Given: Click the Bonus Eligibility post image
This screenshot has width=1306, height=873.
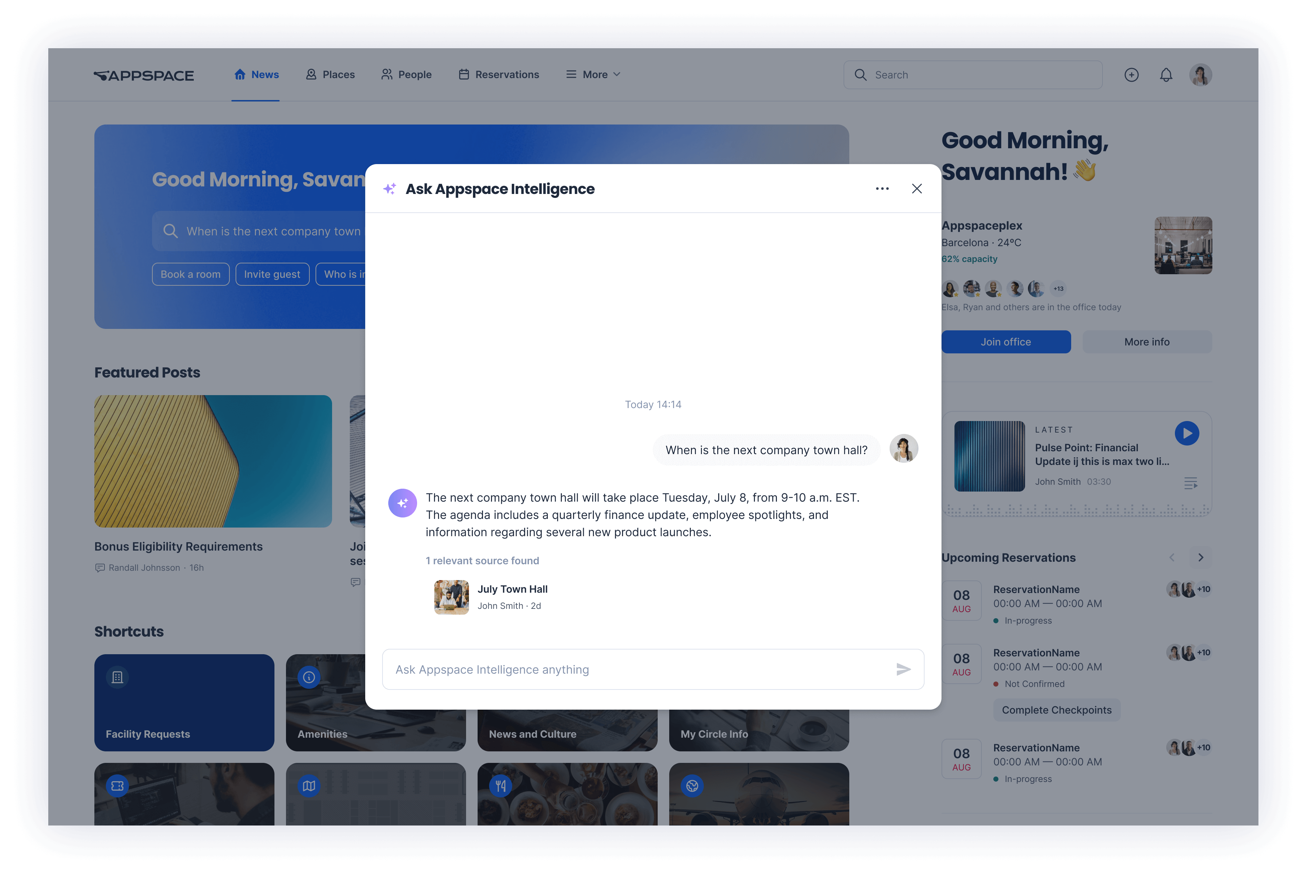Looking at the screenshot, I should click(x=213, y=461).
